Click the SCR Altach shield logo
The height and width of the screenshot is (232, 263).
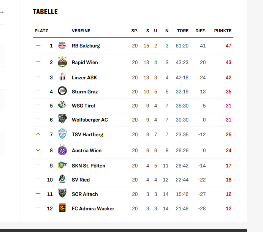(62, 193)
